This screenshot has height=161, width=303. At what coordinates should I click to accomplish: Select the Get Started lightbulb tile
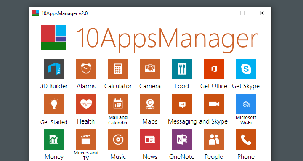(x=54, y=104)
